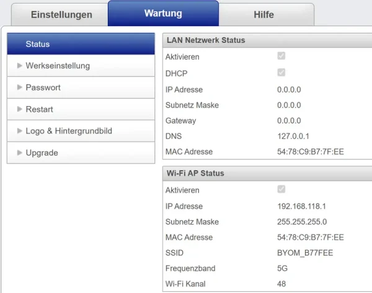This screenshot has width=372, height=293.
Task: Click the arrow icon beside Upgrade
Action: click(20, 153)
